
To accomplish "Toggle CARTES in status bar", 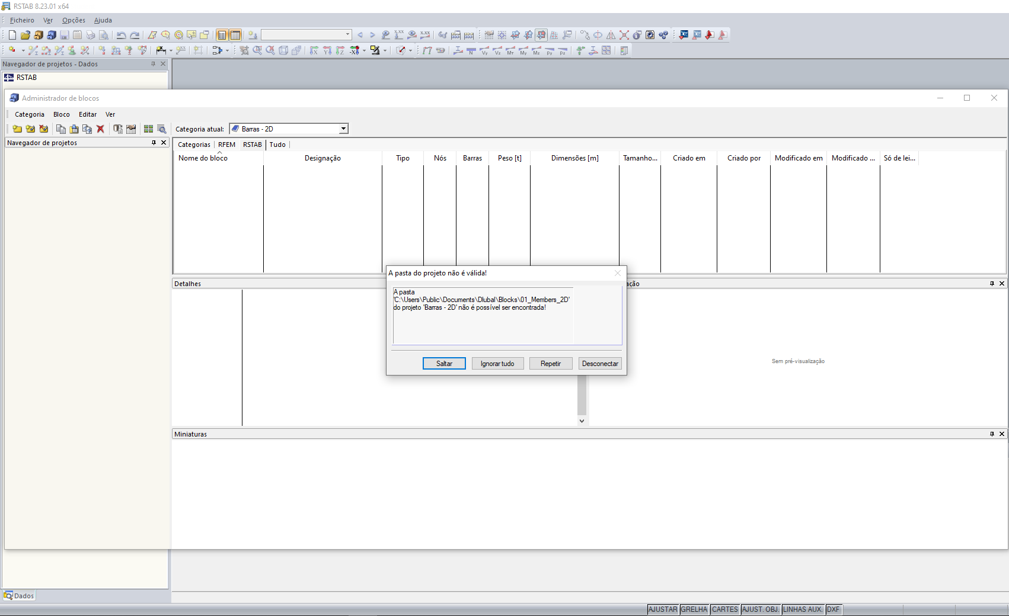I will click(725, 609).
